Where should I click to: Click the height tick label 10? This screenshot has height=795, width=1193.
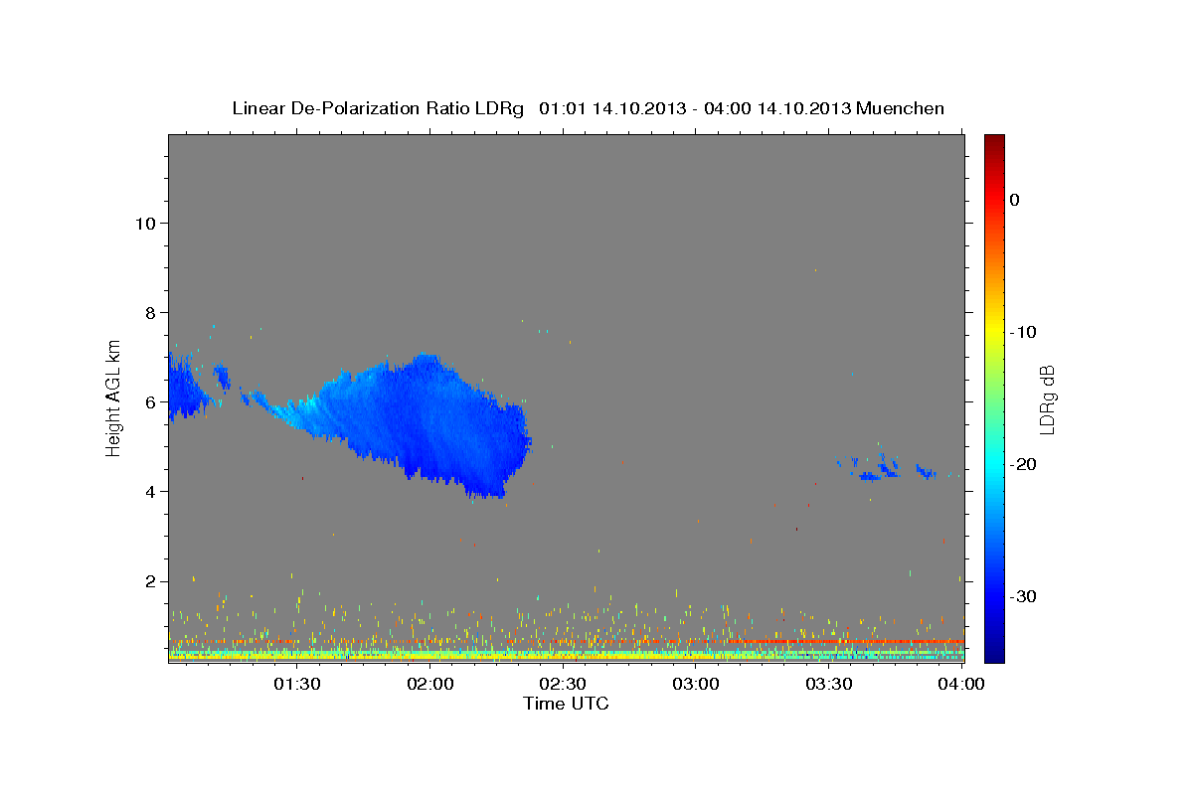(x=144, y=223)
